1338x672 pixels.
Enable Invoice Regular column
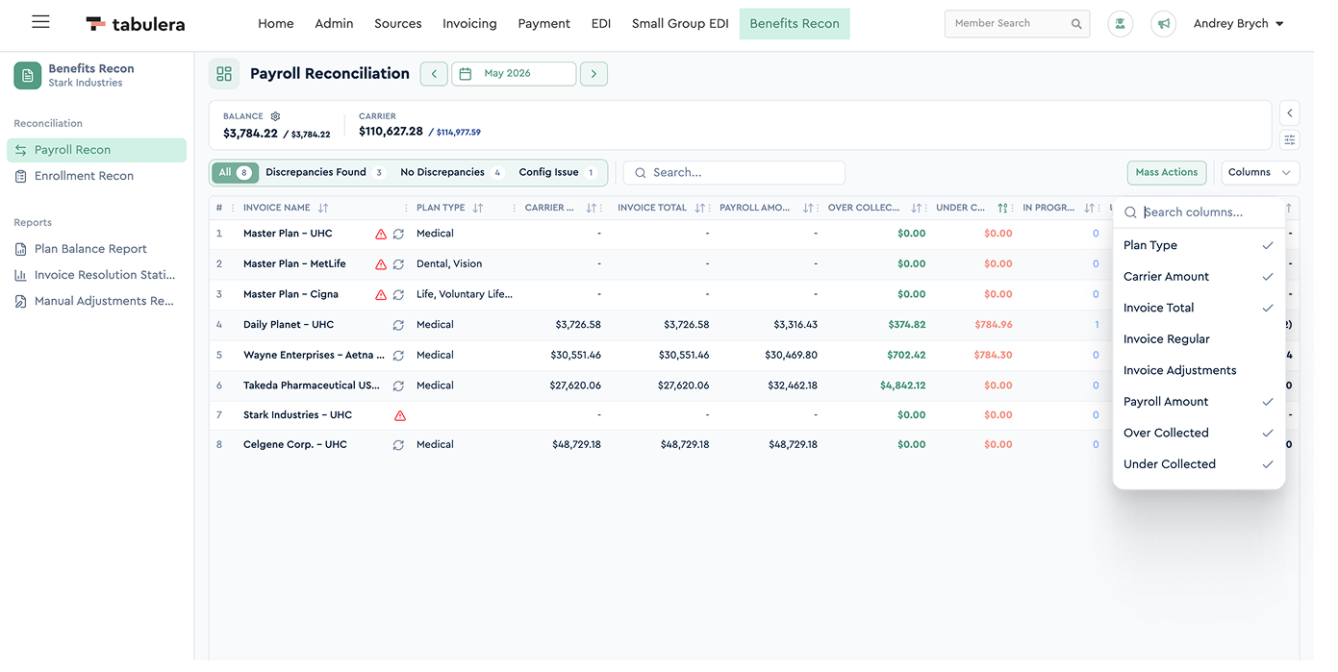tap(1199, 339)
